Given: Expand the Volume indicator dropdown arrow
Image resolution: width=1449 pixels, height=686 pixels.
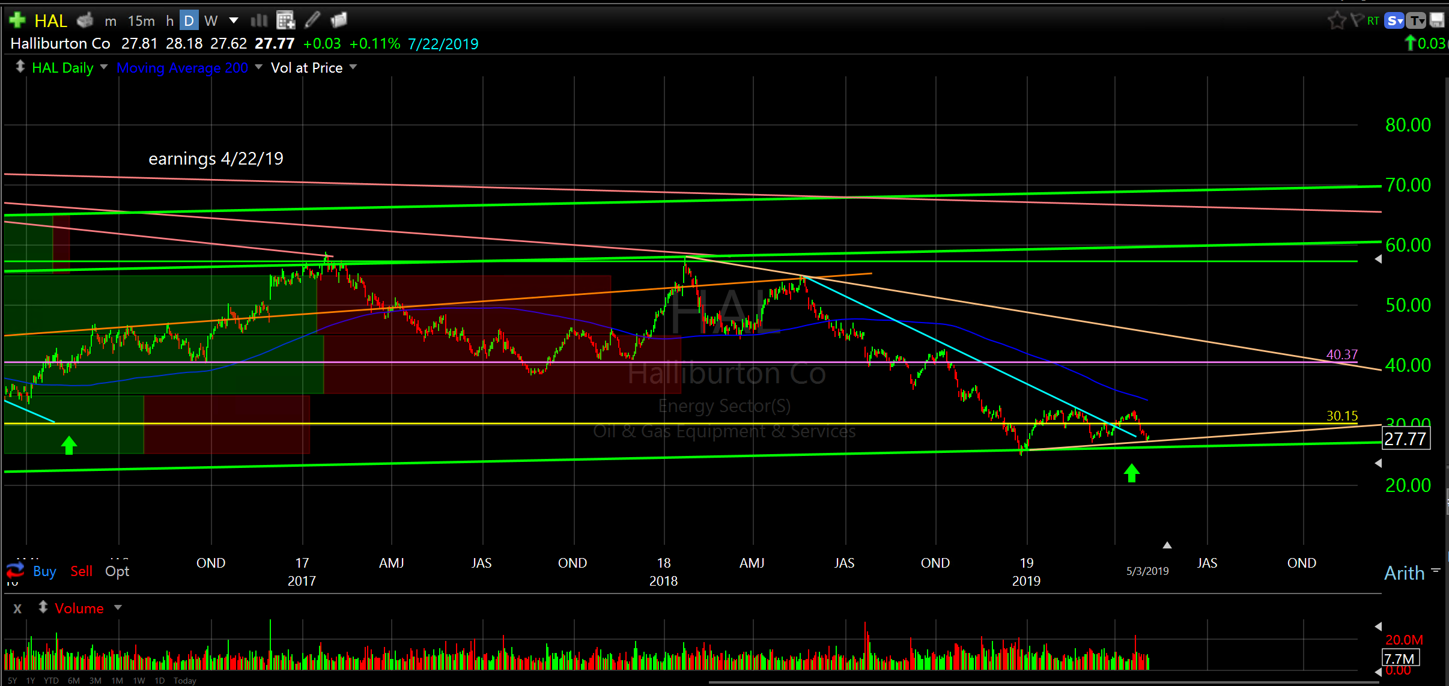Looking at the screenshot, I should pos(118,607).
